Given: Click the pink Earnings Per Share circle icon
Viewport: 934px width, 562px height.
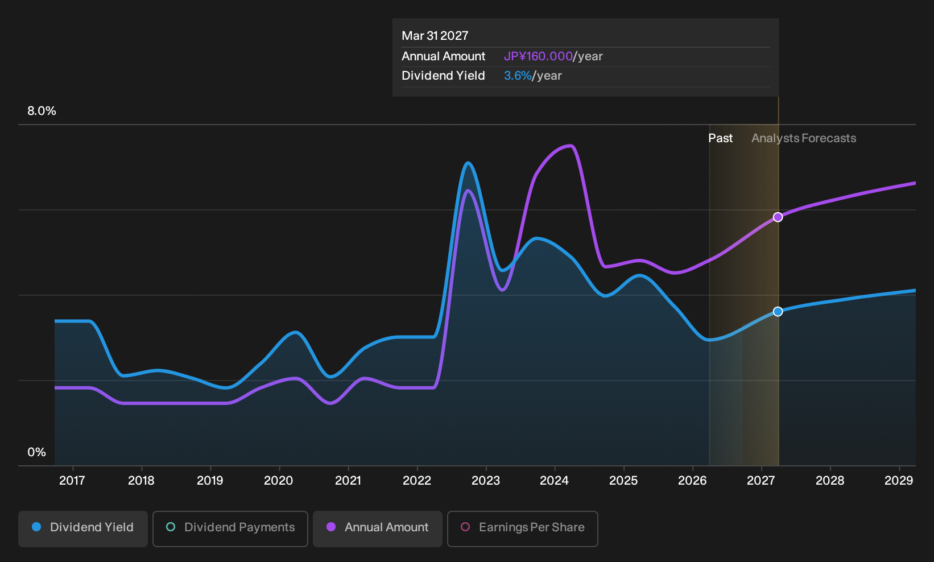Looking at the screenshot, I should click(x=465, y=527).
